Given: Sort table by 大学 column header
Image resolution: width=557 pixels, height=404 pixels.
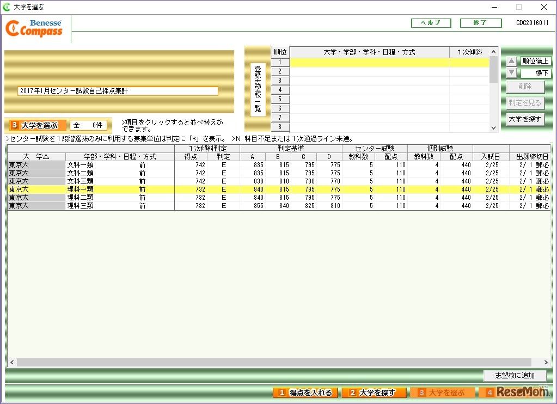Looking at the screenshot, I should (x=36, y=156).
